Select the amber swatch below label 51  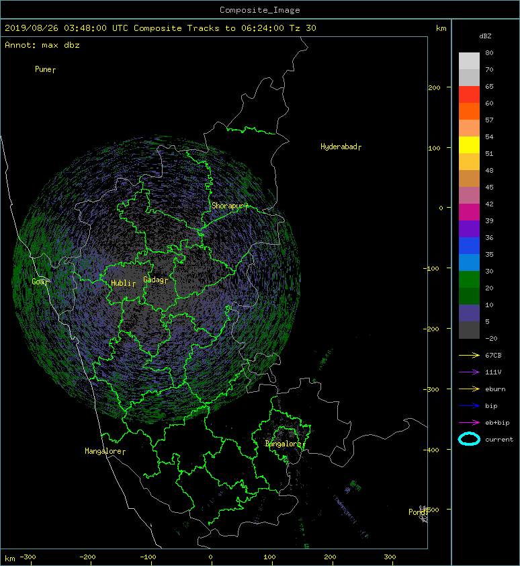(x=469, y=162)
